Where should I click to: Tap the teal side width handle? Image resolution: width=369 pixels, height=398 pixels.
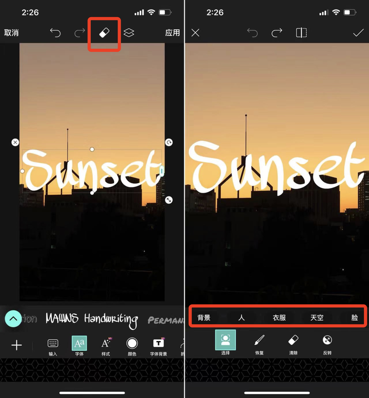coord(162,171)
